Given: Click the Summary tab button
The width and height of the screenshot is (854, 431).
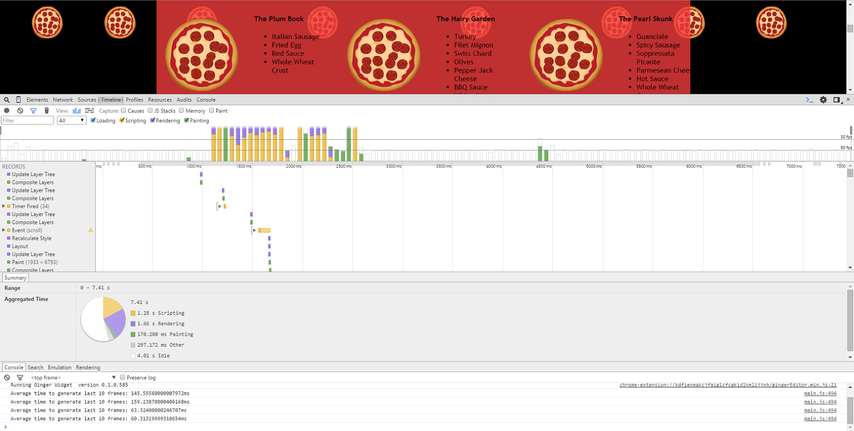Looking at the screenshot, I should click(15, 278).
